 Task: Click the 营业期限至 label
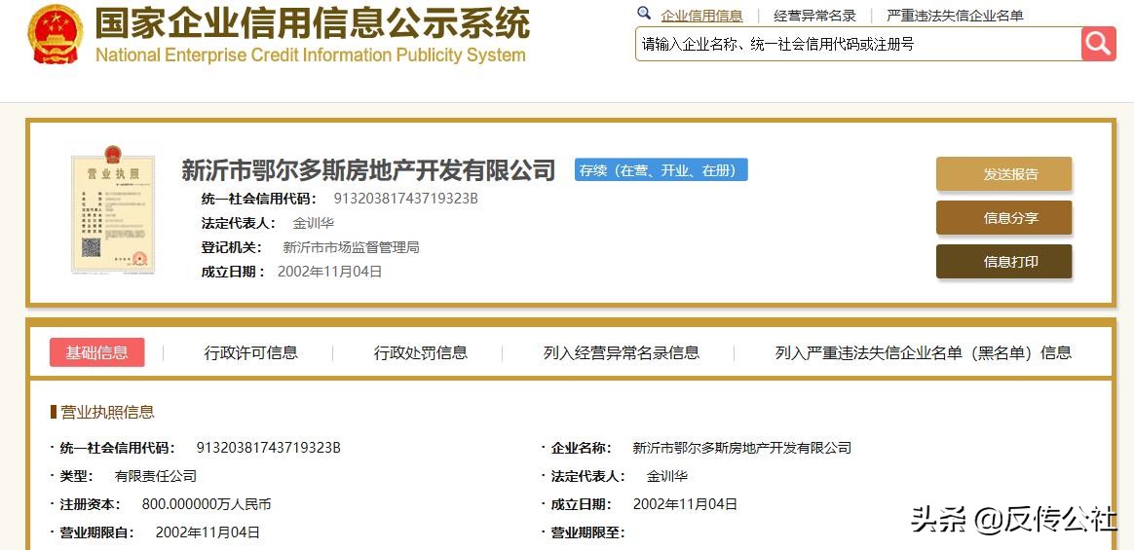(587, 532)
